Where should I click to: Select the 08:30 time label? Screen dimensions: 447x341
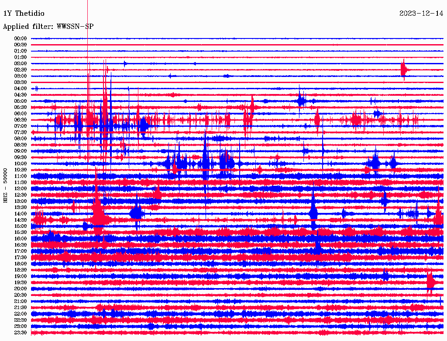[21, 145]
